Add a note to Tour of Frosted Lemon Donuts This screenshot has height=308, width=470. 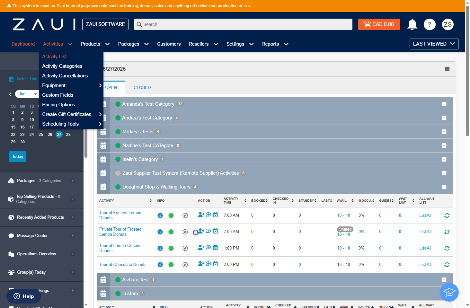(x=208, y=215)
